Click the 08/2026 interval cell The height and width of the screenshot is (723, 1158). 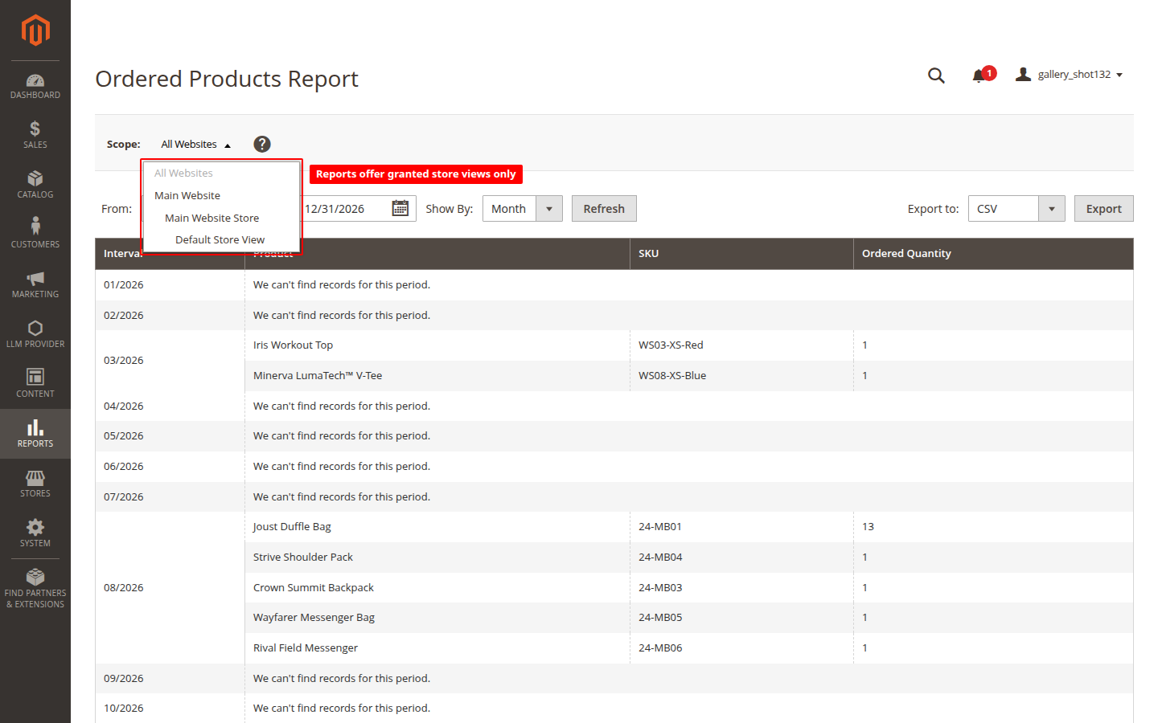coord(170,588)
